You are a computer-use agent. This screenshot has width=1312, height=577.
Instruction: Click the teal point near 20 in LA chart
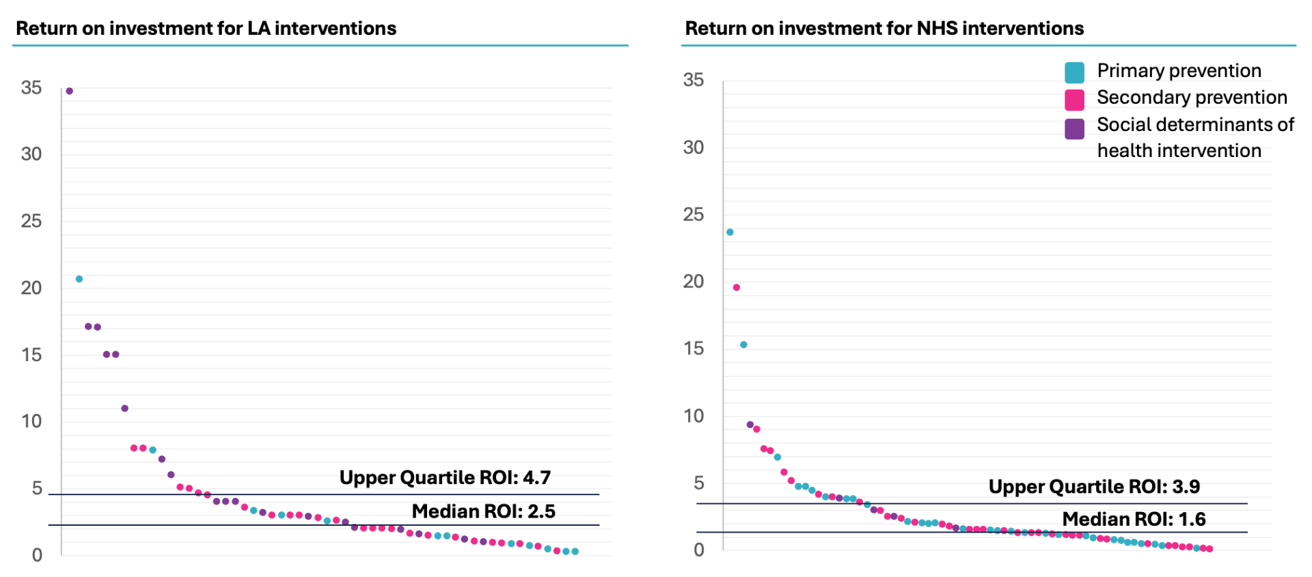[x=79, y=279]
